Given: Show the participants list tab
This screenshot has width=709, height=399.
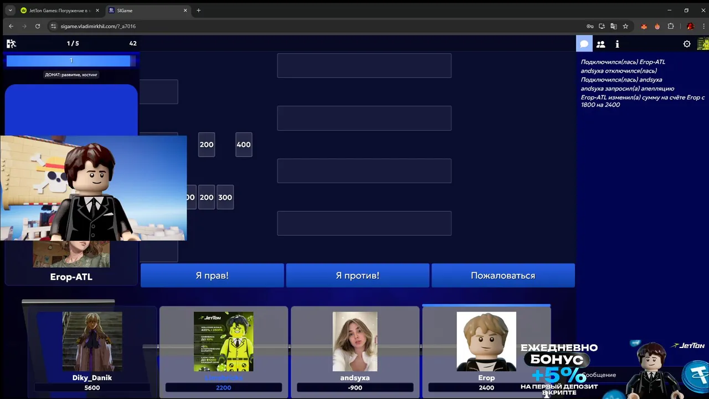Looking at the screenshot, I should pos(600,44).
